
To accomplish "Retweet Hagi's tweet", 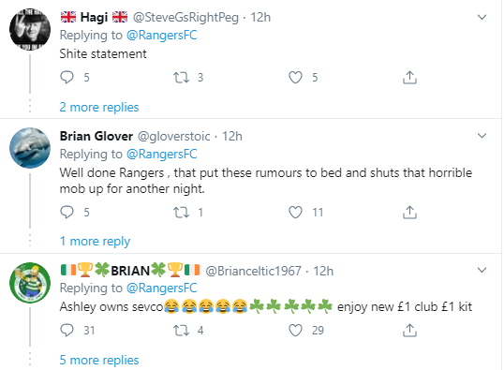I will [x=182, y=78].
